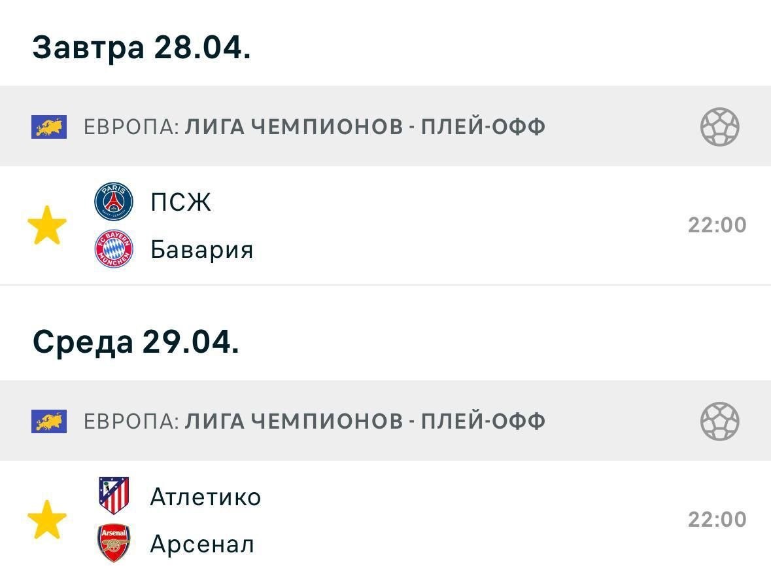Click the Arsenal club crest
The width and height of the screenshot is (771, 570).
click(114, 543)
